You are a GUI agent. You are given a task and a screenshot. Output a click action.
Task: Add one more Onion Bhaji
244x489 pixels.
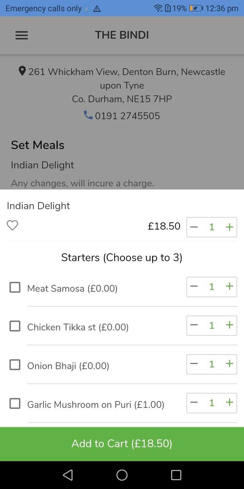(229, 364)
